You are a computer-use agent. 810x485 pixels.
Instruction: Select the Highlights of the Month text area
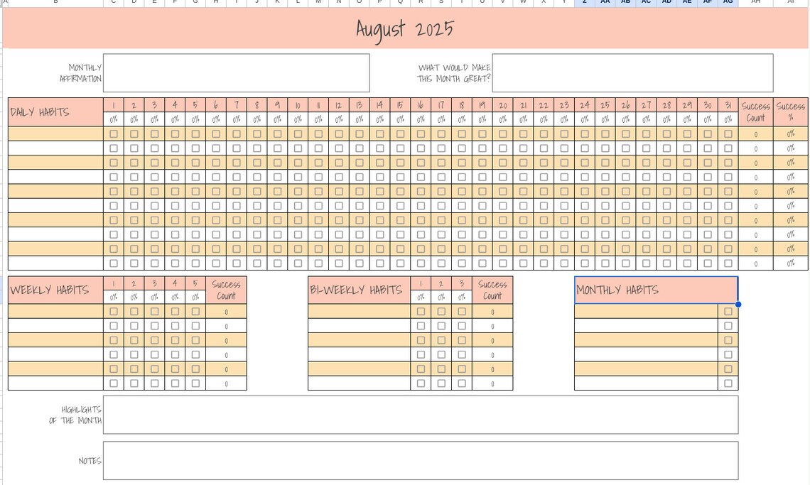(x=421, y=415)
